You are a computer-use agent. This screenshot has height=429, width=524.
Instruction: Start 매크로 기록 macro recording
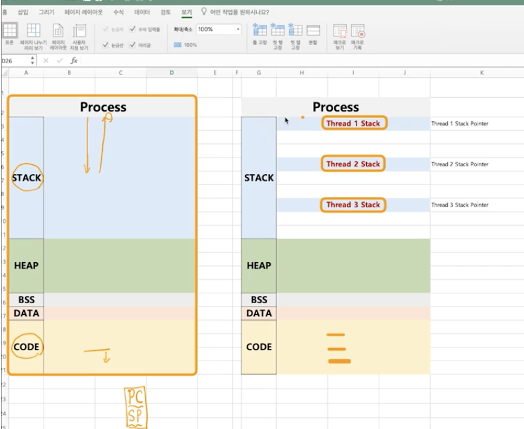[358, 37]
